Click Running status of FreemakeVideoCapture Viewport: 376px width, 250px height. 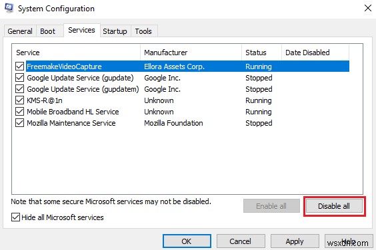[259, 66]
